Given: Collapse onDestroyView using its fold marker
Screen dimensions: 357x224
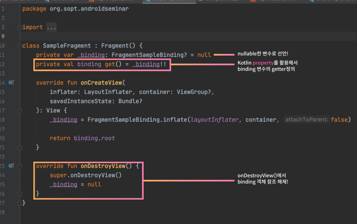Looking at the screenshot, I should (x=20, y=166).
